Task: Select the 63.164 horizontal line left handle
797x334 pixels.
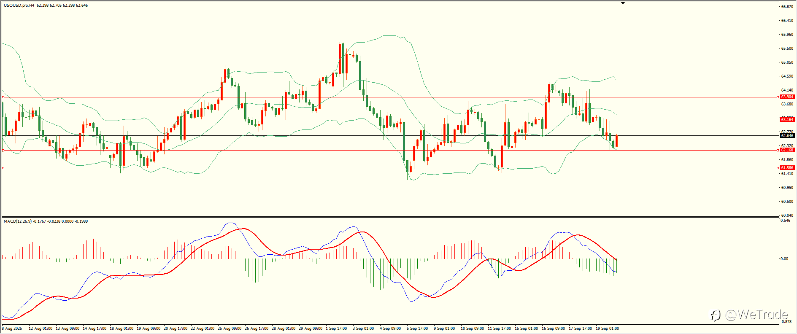Action: 3,120
